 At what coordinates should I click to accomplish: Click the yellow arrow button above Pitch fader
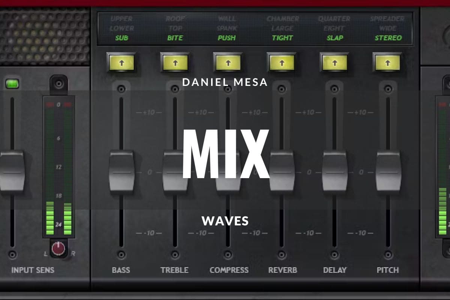tap(388, 62)
